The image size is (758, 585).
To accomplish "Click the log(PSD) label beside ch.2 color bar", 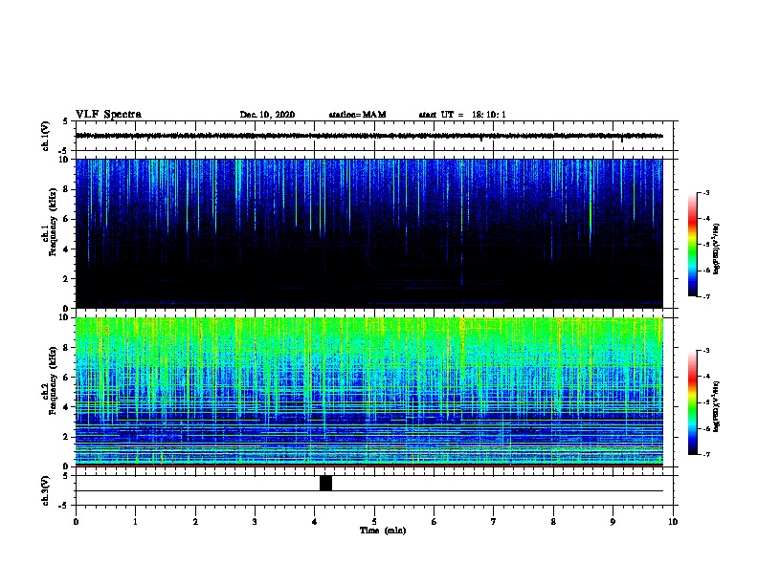I will click(x=716, y=407).
